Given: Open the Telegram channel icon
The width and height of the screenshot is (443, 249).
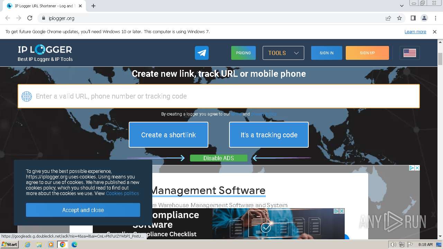Looking at the screenshot, I should 202,53.
